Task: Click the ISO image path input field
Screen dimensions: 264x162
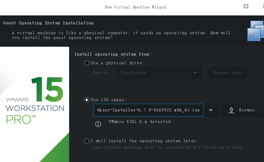Action: coord(149,110)
